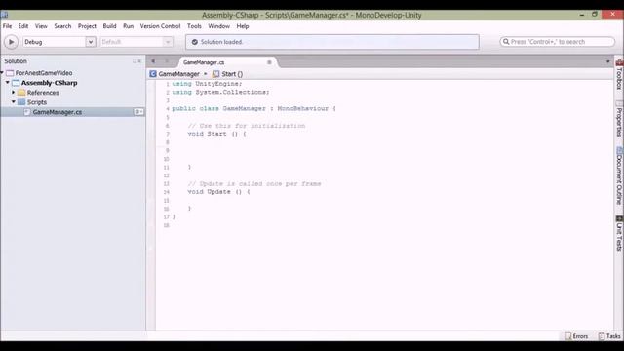The width and height of the screenshot is (624, 351).
Task: Open the Unit Tests side panel
Action: click(x=619, y=233)
